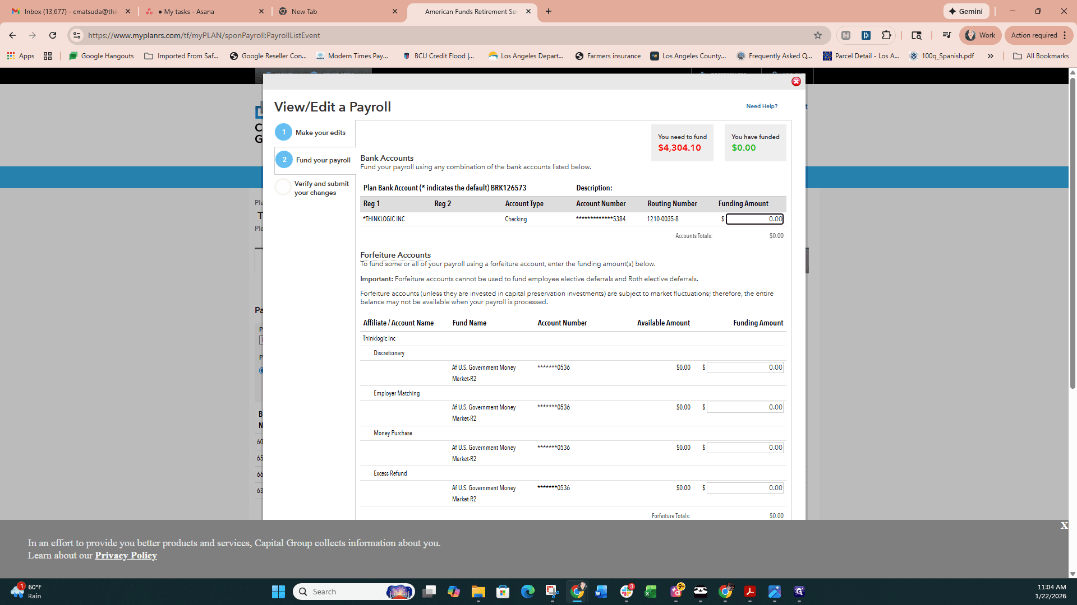Screen dimensions: 1077x605
Task: Open the Windows Start menu
Action: tap(278, 592)
